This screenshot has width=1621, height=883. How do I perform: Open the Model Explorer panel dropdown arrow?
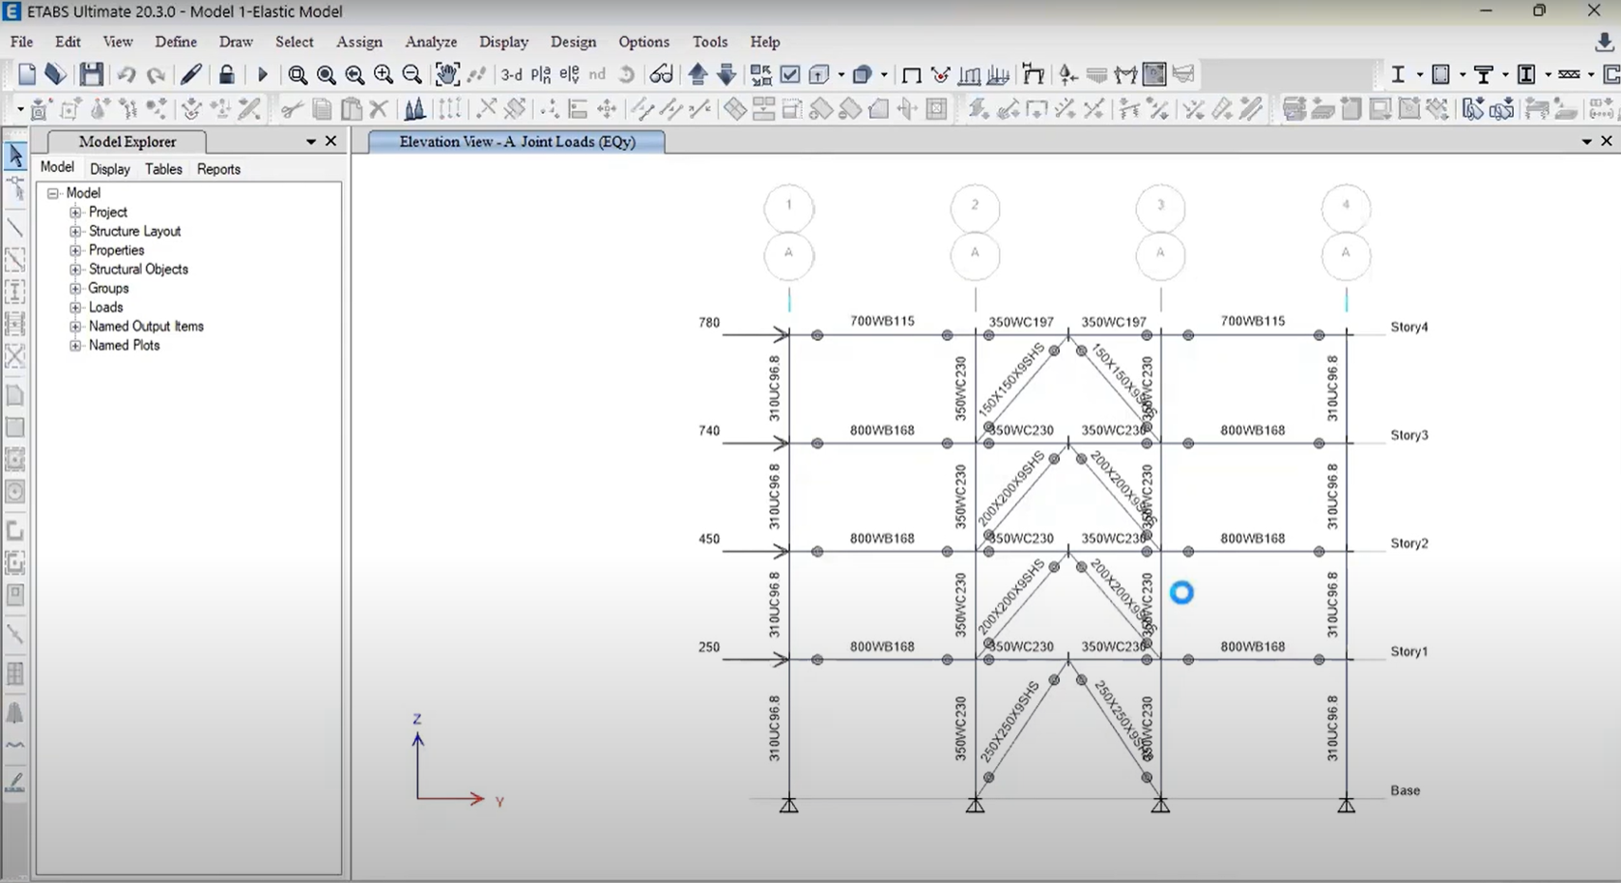tap(311, 142)
